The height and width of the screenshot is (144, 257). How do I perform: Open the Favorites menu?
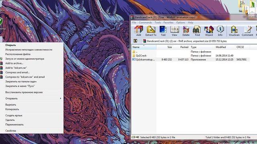169,22
